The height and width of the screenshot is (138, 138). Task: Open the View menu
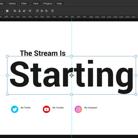point(36,3)
